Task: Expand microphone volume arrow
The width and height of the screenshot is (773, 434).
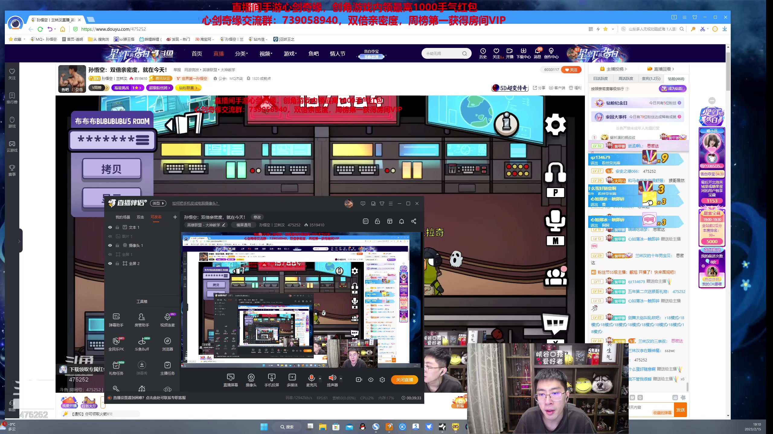Action: (320, 379)
